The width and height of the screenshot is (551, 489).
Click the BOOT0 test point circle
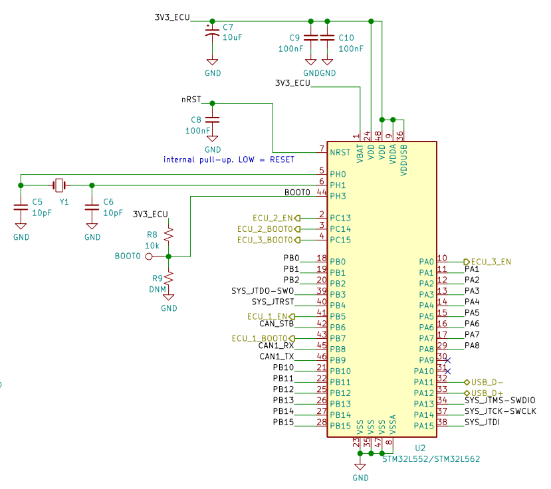pyautogui.click(x=149, y=256)
